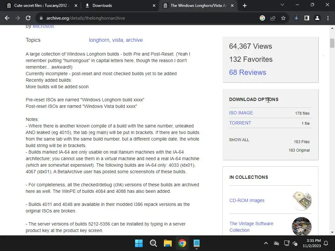Expand ISO IMAGE download option

point(241,113)
